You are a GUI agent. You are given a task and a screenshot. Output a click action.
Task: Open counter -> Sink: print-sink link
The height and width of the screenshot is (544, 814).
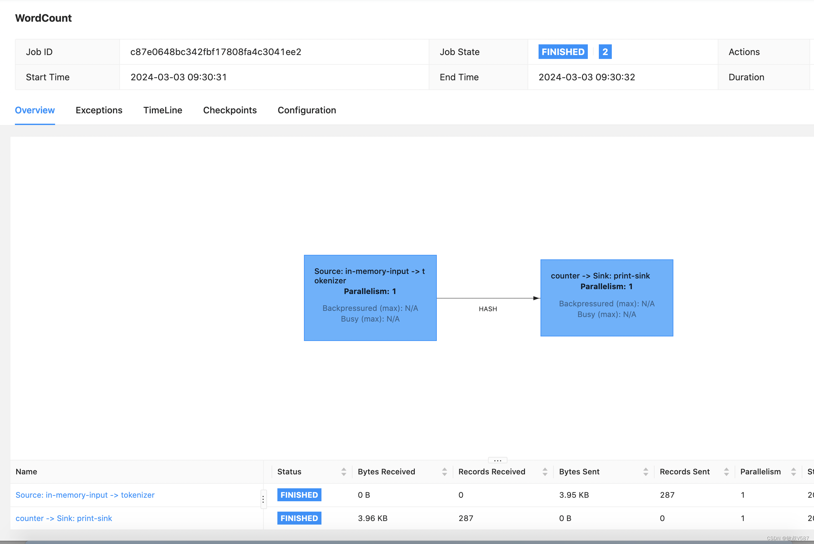point(64,518)
